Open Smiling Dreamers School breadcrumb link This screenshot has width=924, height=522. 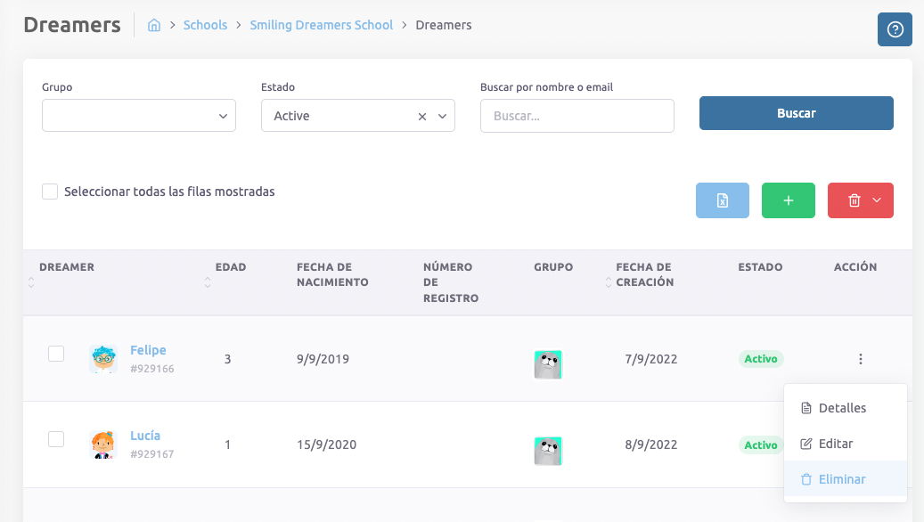pos(321,25)
